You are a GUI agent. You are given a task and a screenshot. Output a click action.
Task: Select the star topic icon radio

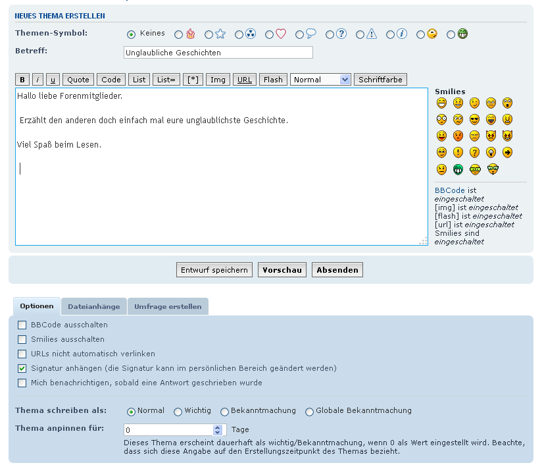pos(209,34)
